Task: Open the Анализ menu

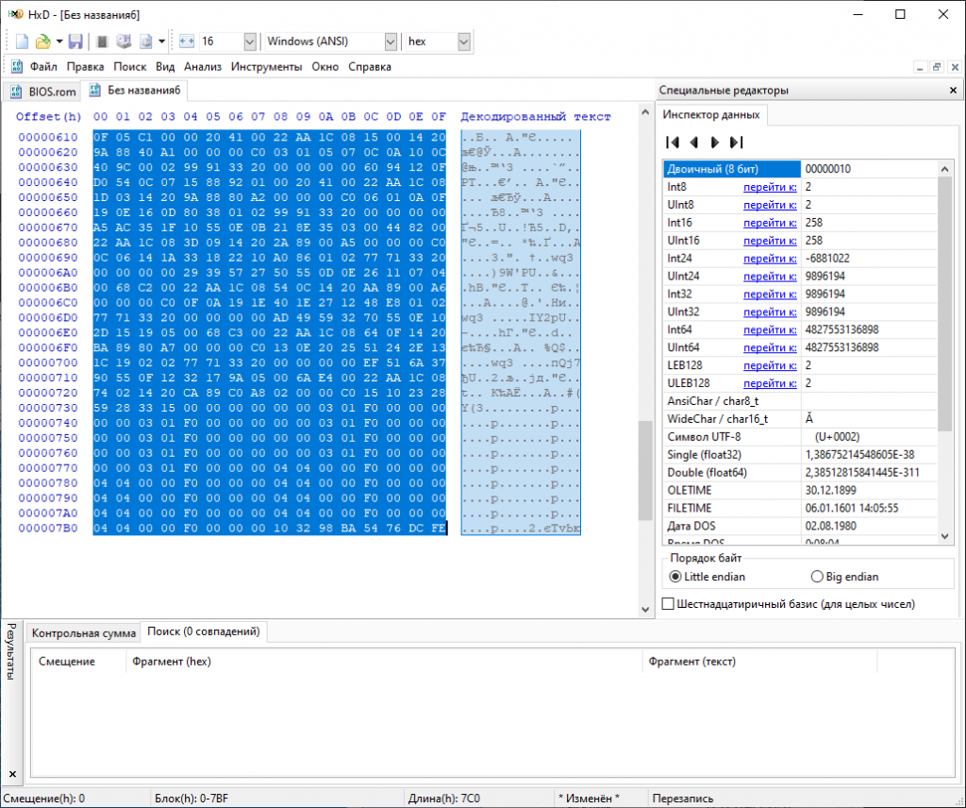Action: click(203, 67)
